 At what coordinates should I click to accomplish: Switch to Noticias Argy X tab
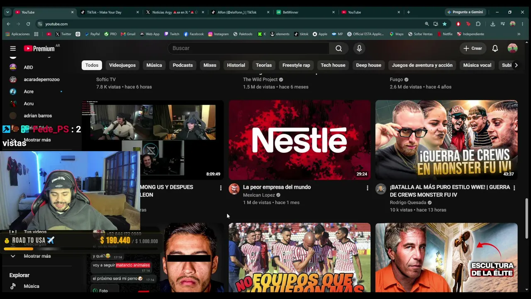174,12
